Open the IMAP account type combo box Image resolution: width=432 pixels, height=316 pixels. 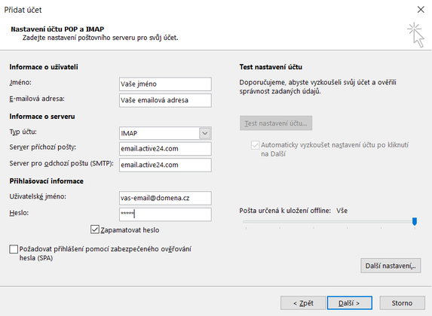[x=165, y=133]
